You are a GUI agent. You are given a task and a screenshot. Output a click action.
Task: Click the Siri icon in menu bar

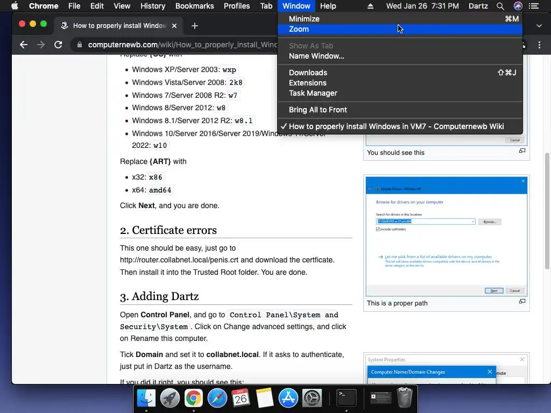tap(518, 6)
